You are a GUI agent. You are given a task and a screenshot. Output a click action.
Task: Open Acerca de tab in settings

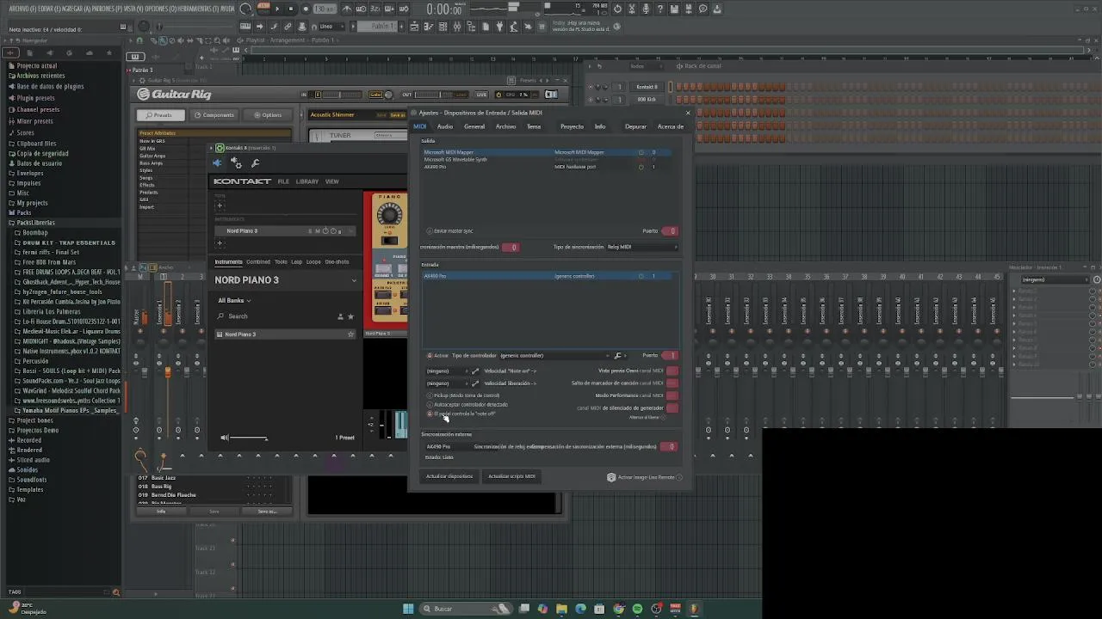671,126
